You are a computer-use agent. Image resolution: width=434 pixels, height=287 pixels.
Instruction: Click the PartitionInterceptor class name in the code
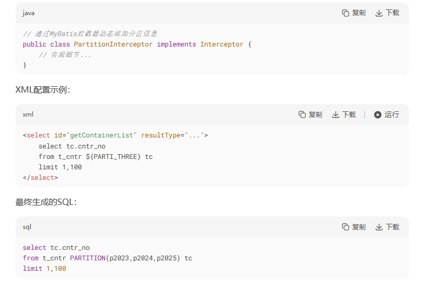pyautogui.click(x=113, y=44)
